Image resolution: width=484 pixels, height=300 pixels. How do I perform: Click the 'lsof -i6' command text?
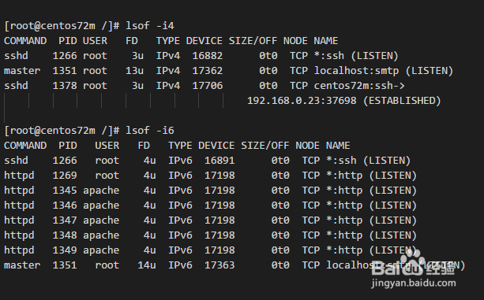(150, 131)
